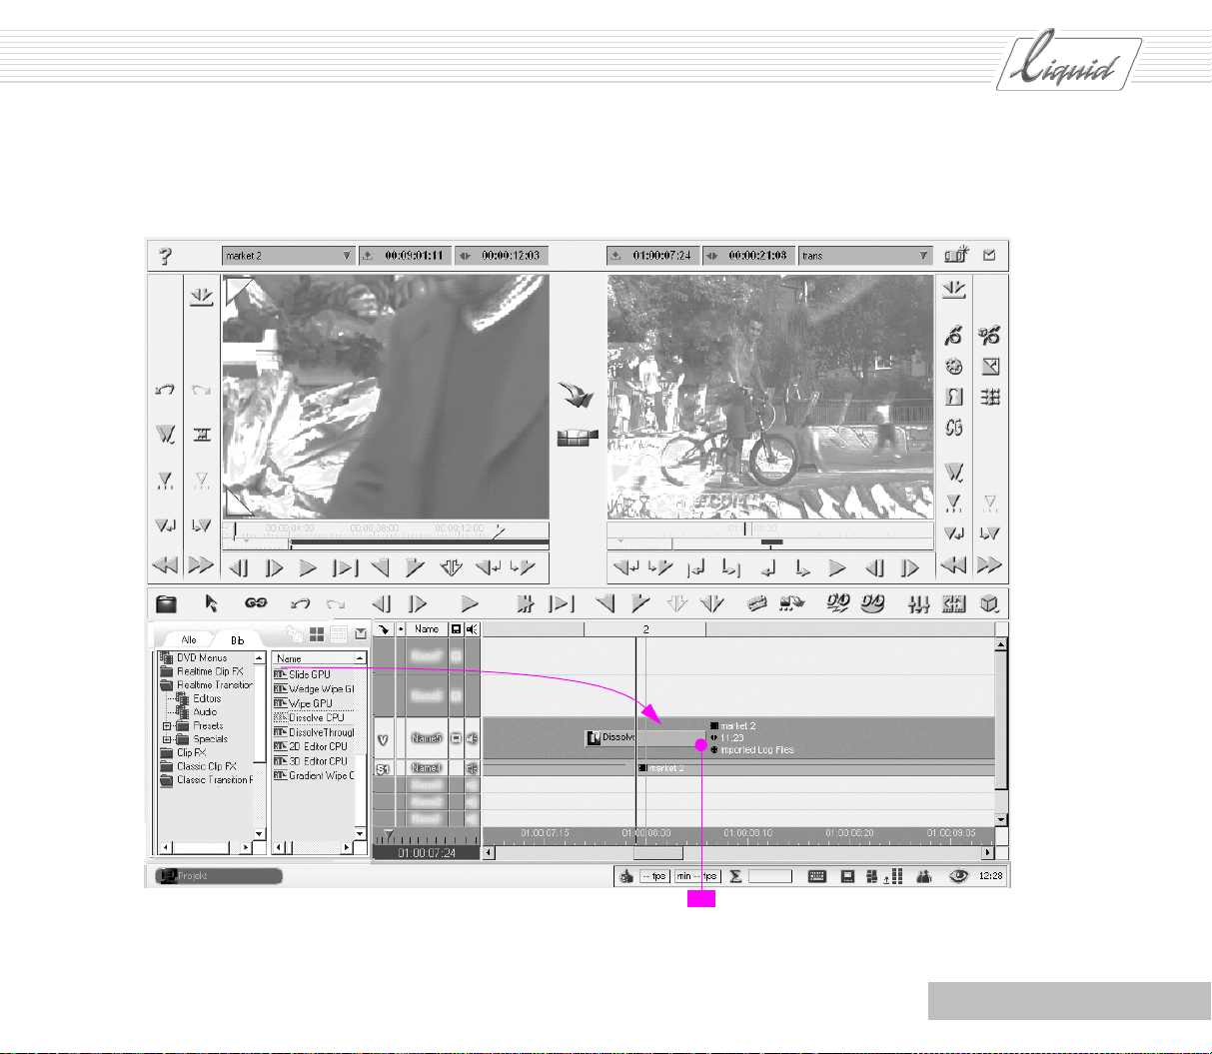Click the source viewer undo arrow
Viewport: 1212px width, 1054px height.
tap(165, 390)
